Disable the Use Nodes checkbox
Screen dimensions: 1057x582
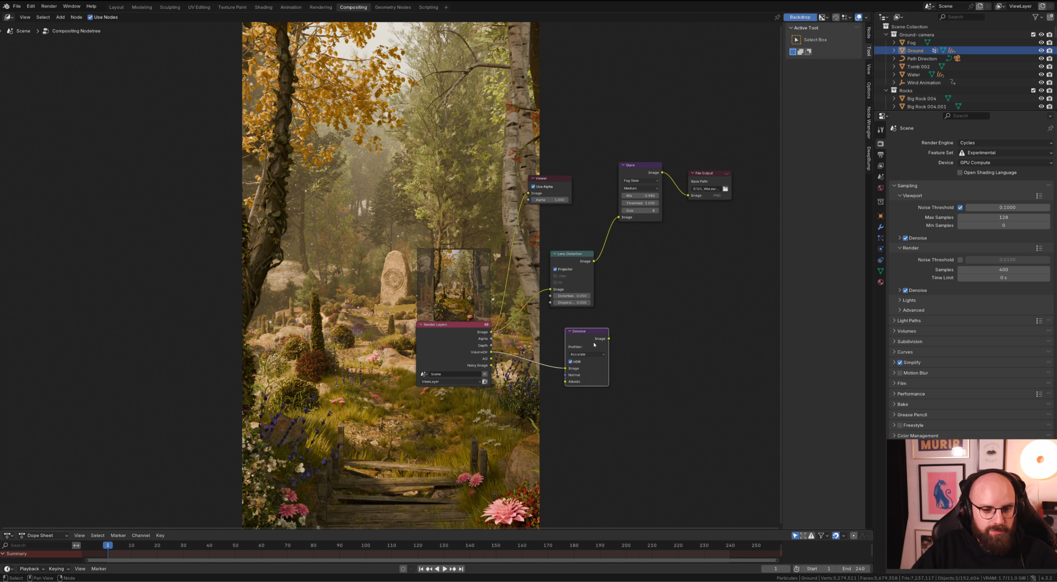[90, 17]
